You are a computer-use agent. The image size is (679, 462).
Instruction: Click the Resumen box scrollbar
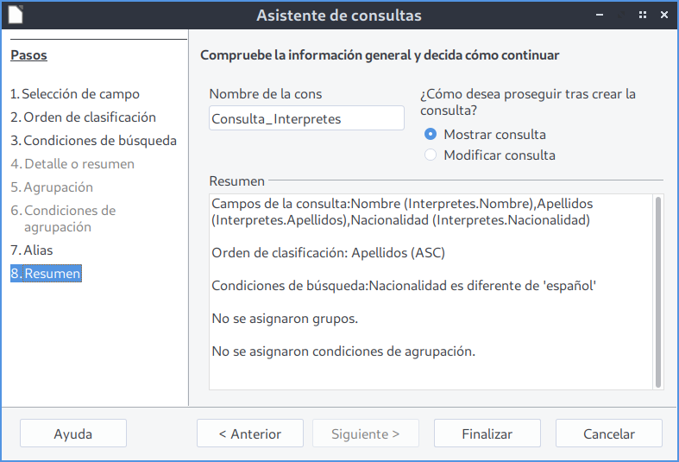pos(658,291)
